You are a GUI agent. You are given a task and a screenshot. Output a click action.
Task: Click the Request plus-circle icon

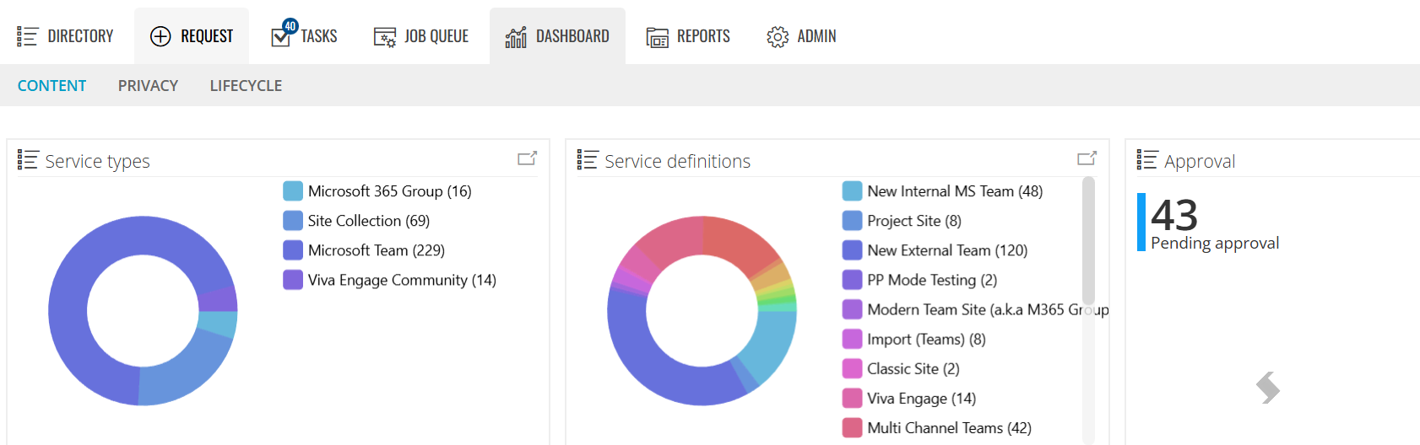(160, 36)
